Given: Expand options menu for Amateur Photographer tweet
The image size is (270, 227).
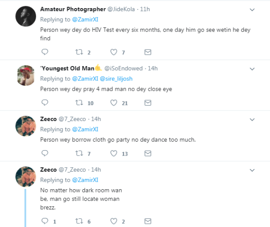Looking at the screenshot, I should click(253, 9).
